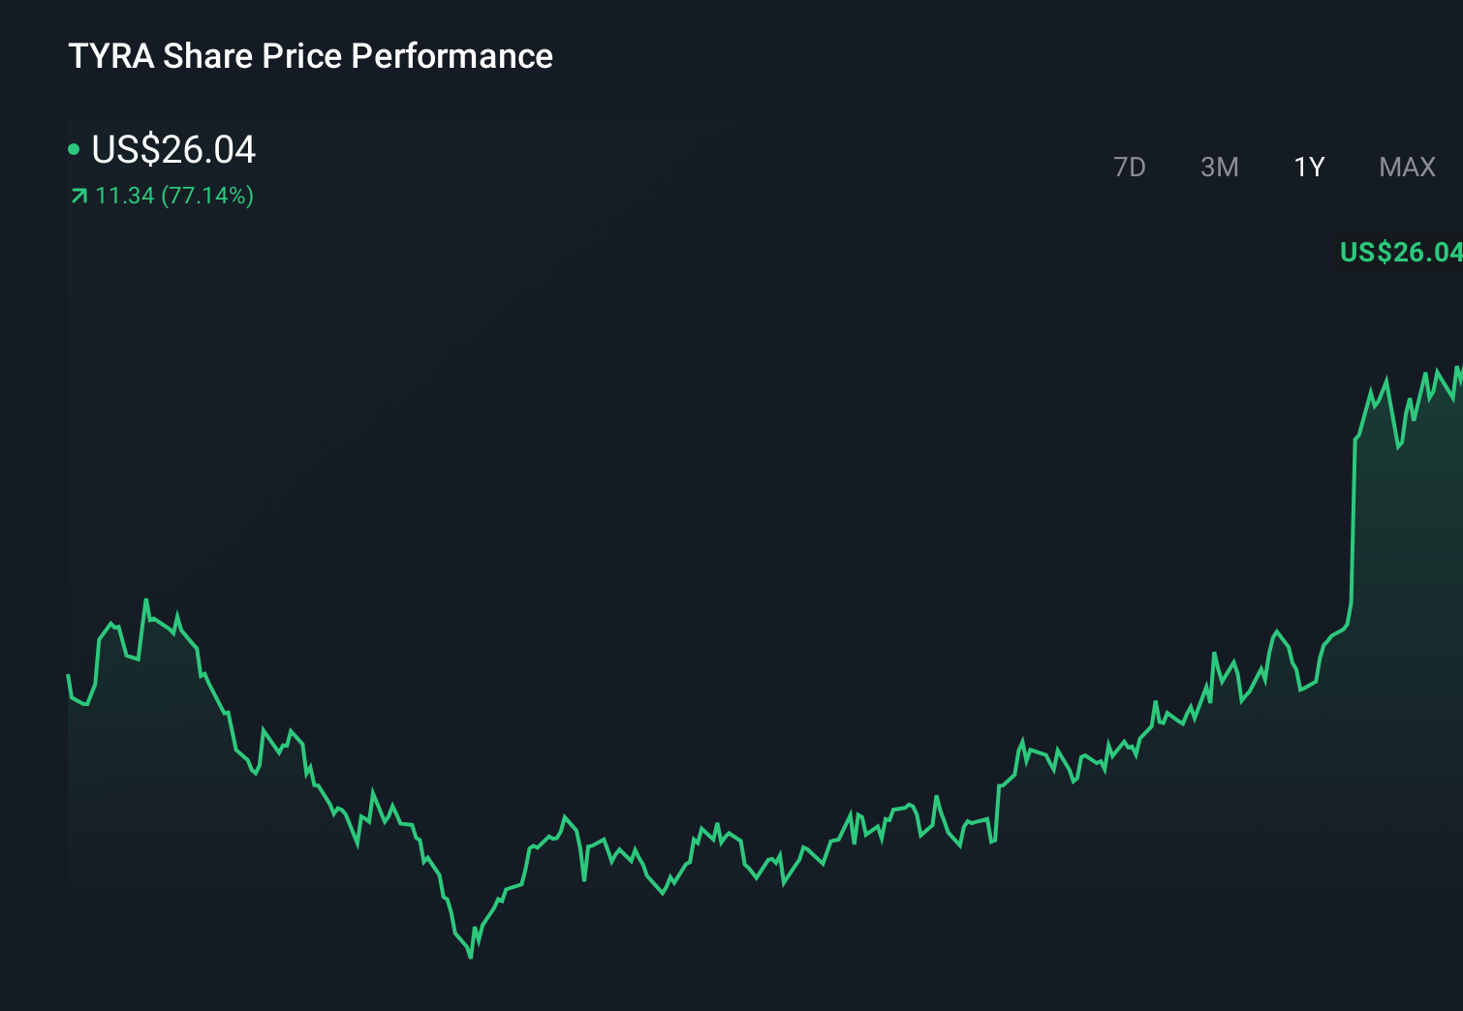1463x1011 pixels.
Task: Click the TYRA Share Price Performance title
Action: tap(310, 56)
